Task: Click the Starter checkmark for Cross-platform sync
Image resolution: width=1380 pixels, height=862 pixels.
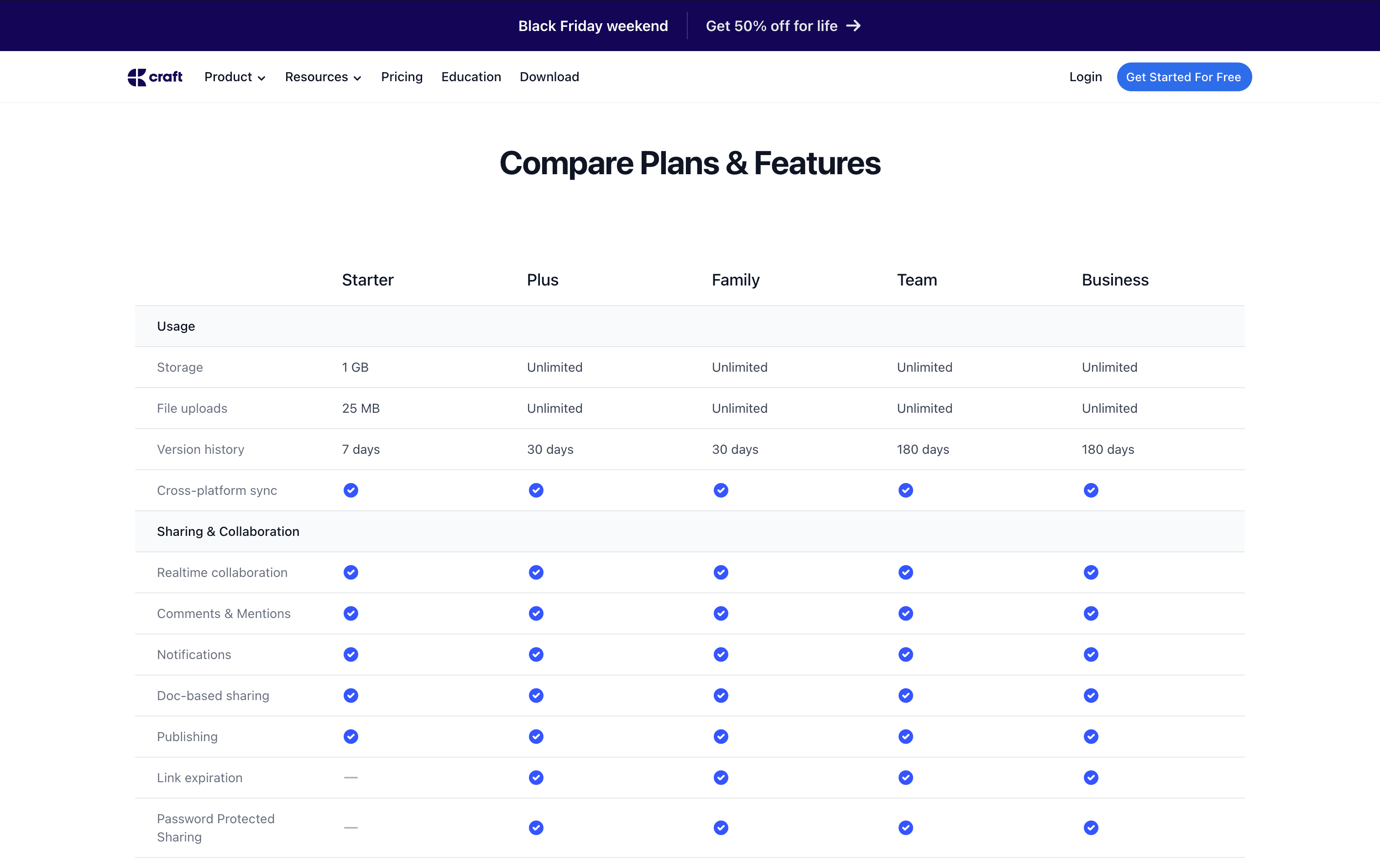Action: pos(350,490)
